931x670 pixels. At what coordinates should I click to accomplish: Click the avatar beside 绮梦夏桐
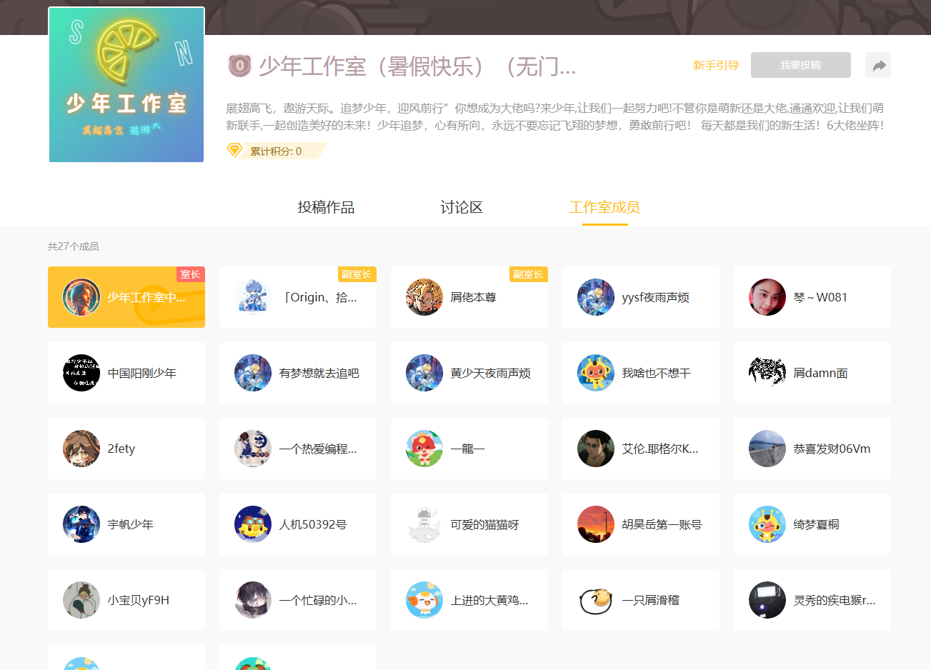click(767, 524)
